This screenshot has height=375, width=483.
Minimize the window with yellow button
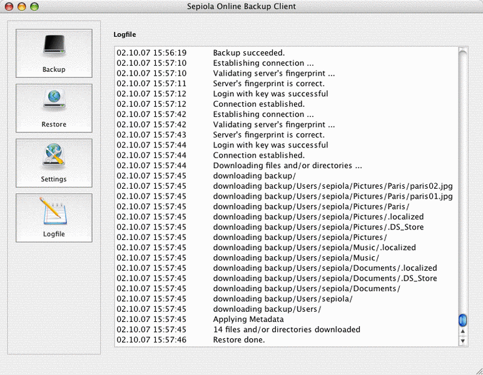[x=22, y=6]
